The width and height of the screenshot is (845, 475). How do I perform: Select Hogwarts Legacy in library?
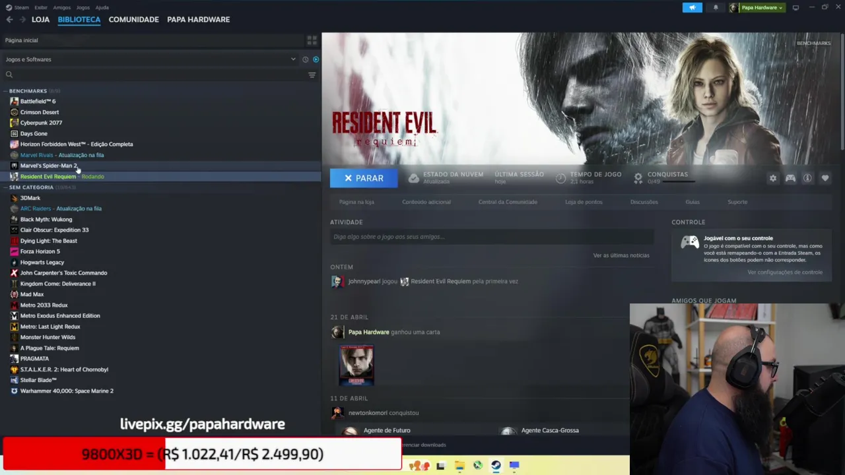42,263
